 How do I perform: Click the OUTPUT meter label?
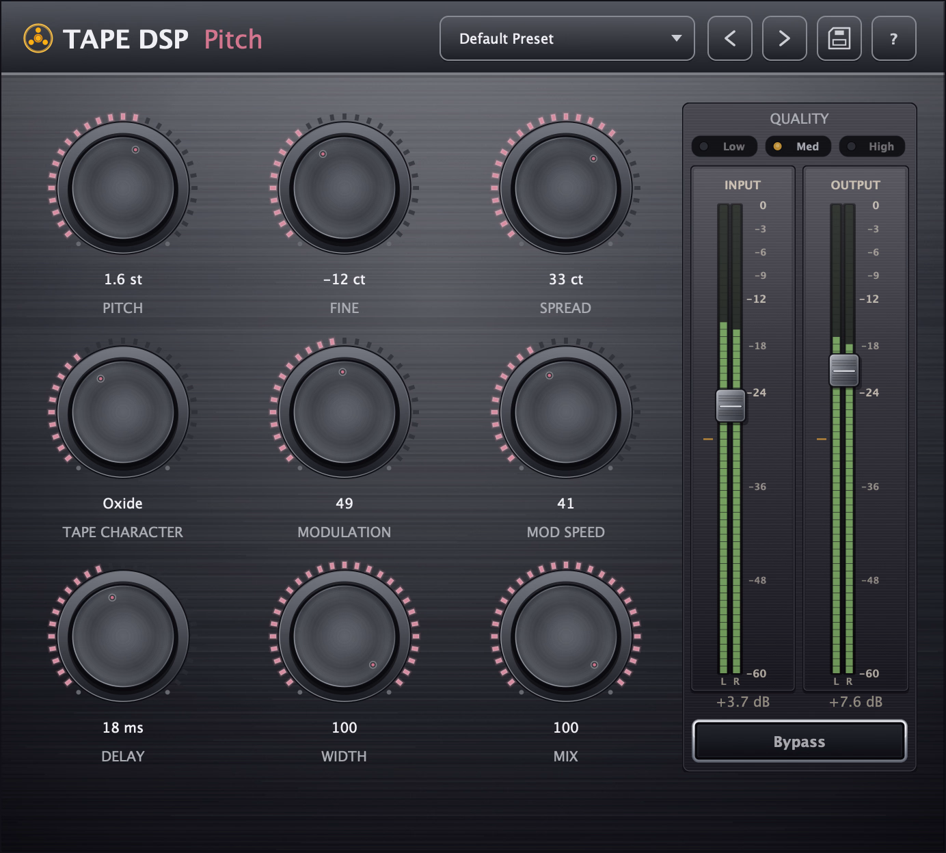tap(856, 185)
